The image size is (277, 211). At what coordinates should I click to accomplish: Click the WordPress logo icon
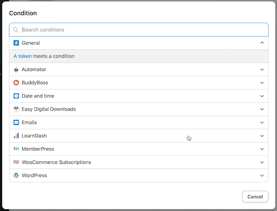(16, 175)
